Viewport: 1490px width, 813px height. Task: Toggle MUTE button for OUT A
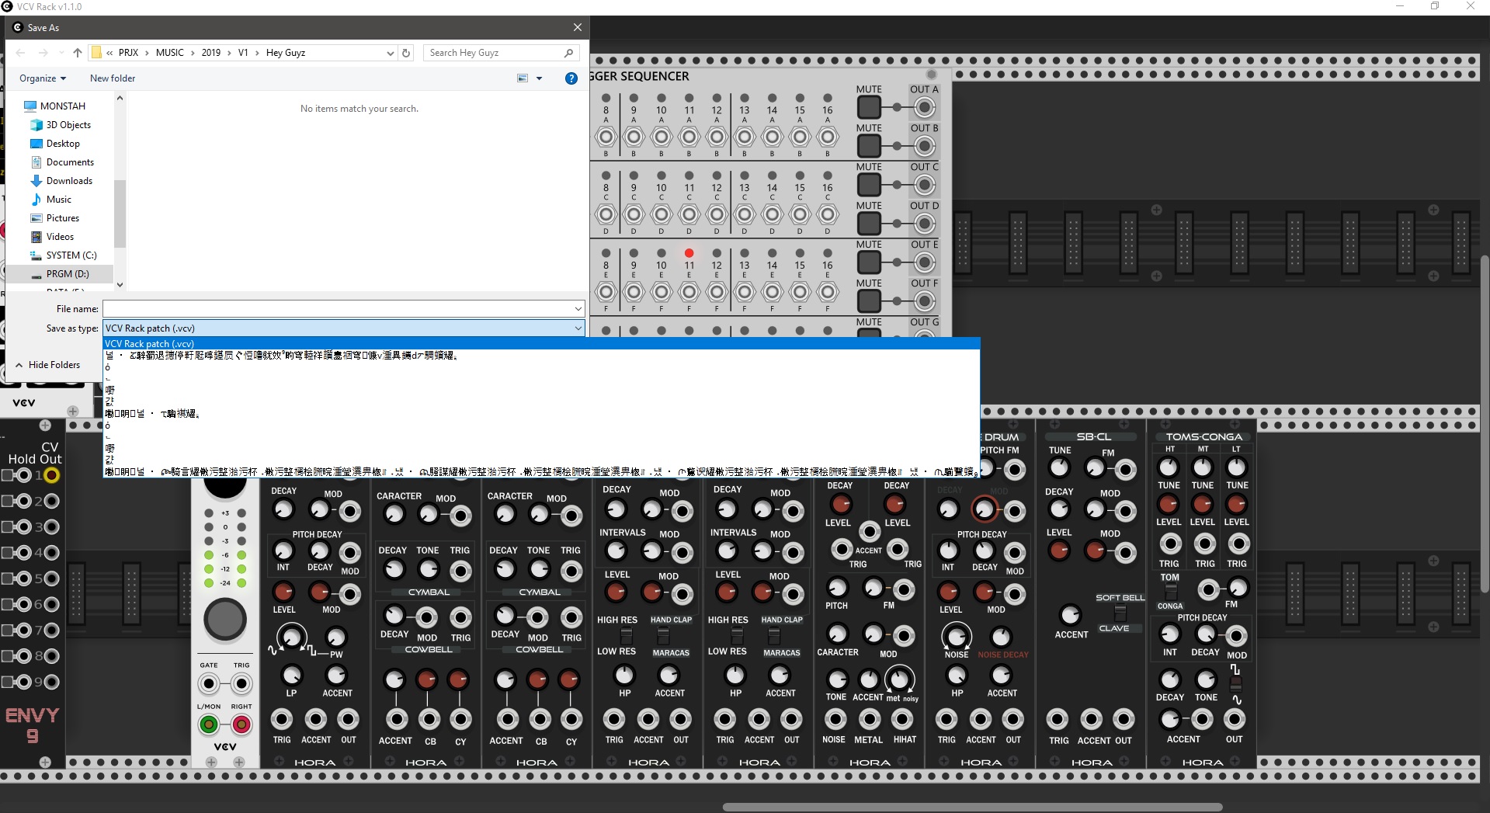click(869, 107)
